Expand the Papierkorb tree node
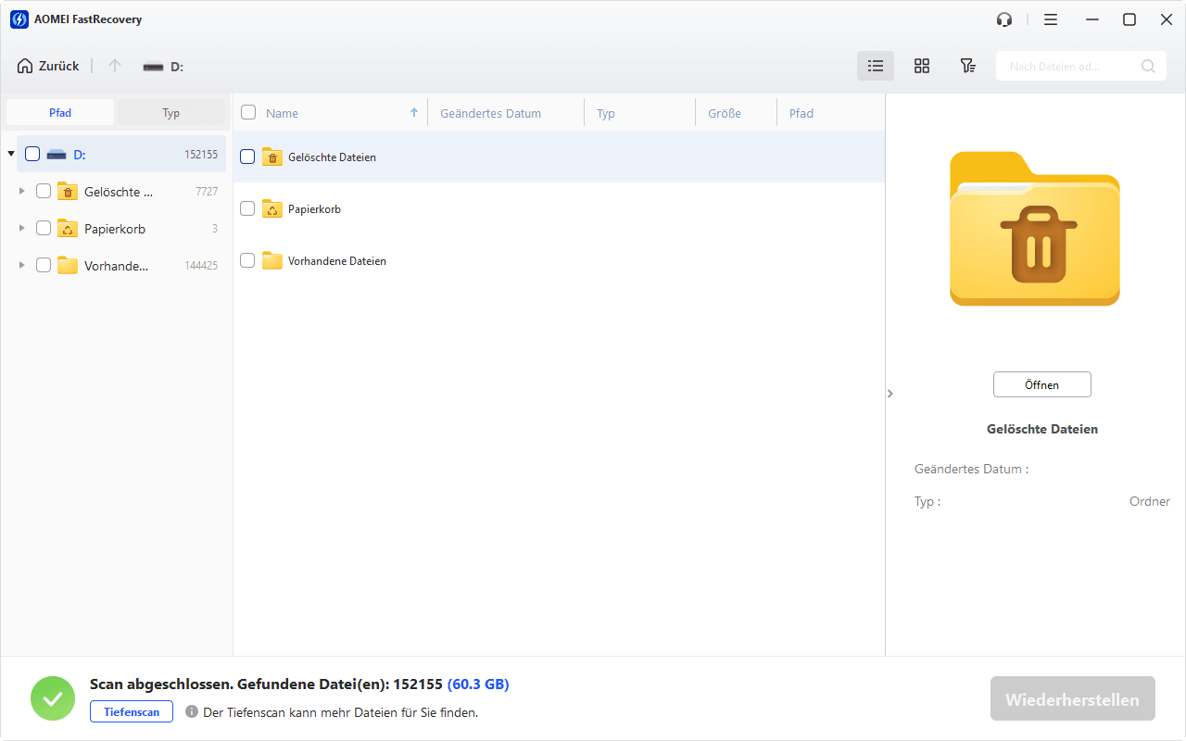 [x=22, y=229]
